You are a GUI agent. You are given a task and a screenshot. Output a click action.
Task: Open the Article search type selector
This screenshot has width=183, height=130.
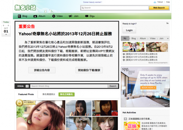[27, 86]
